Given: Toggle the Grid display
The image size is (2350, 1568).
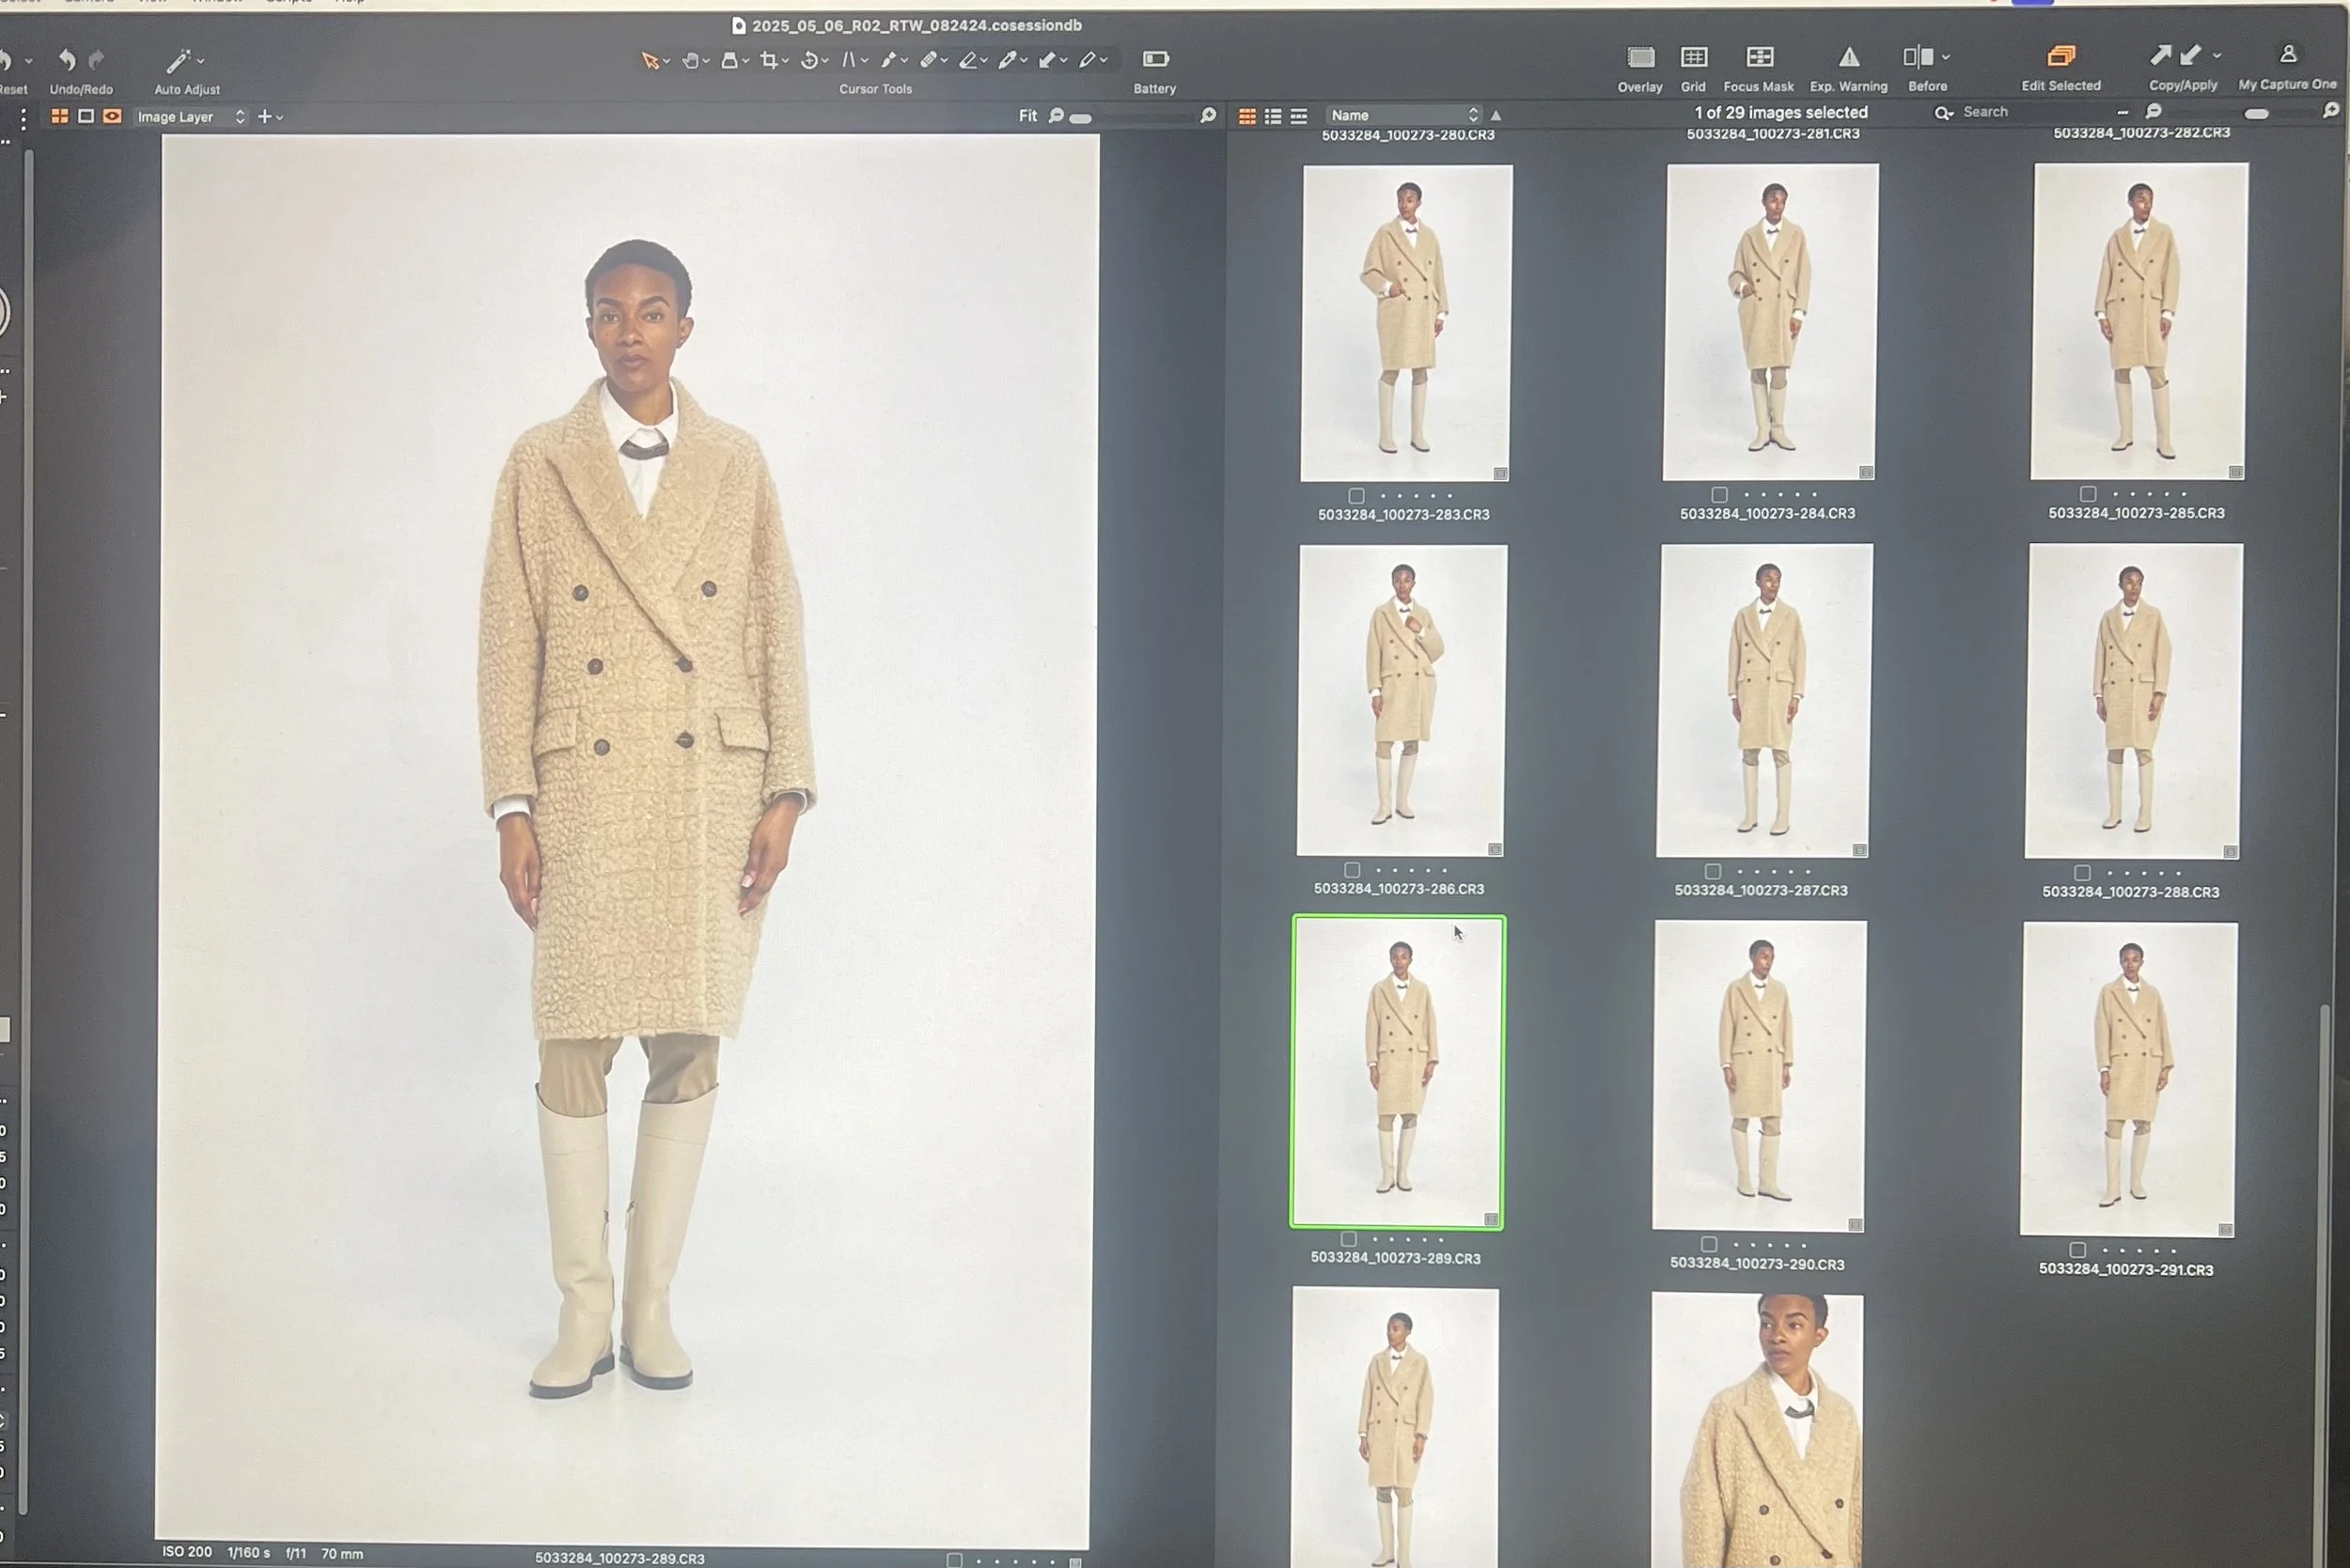Looking at the screenshot, I should pyautogui.click(x=1694, y=57).
